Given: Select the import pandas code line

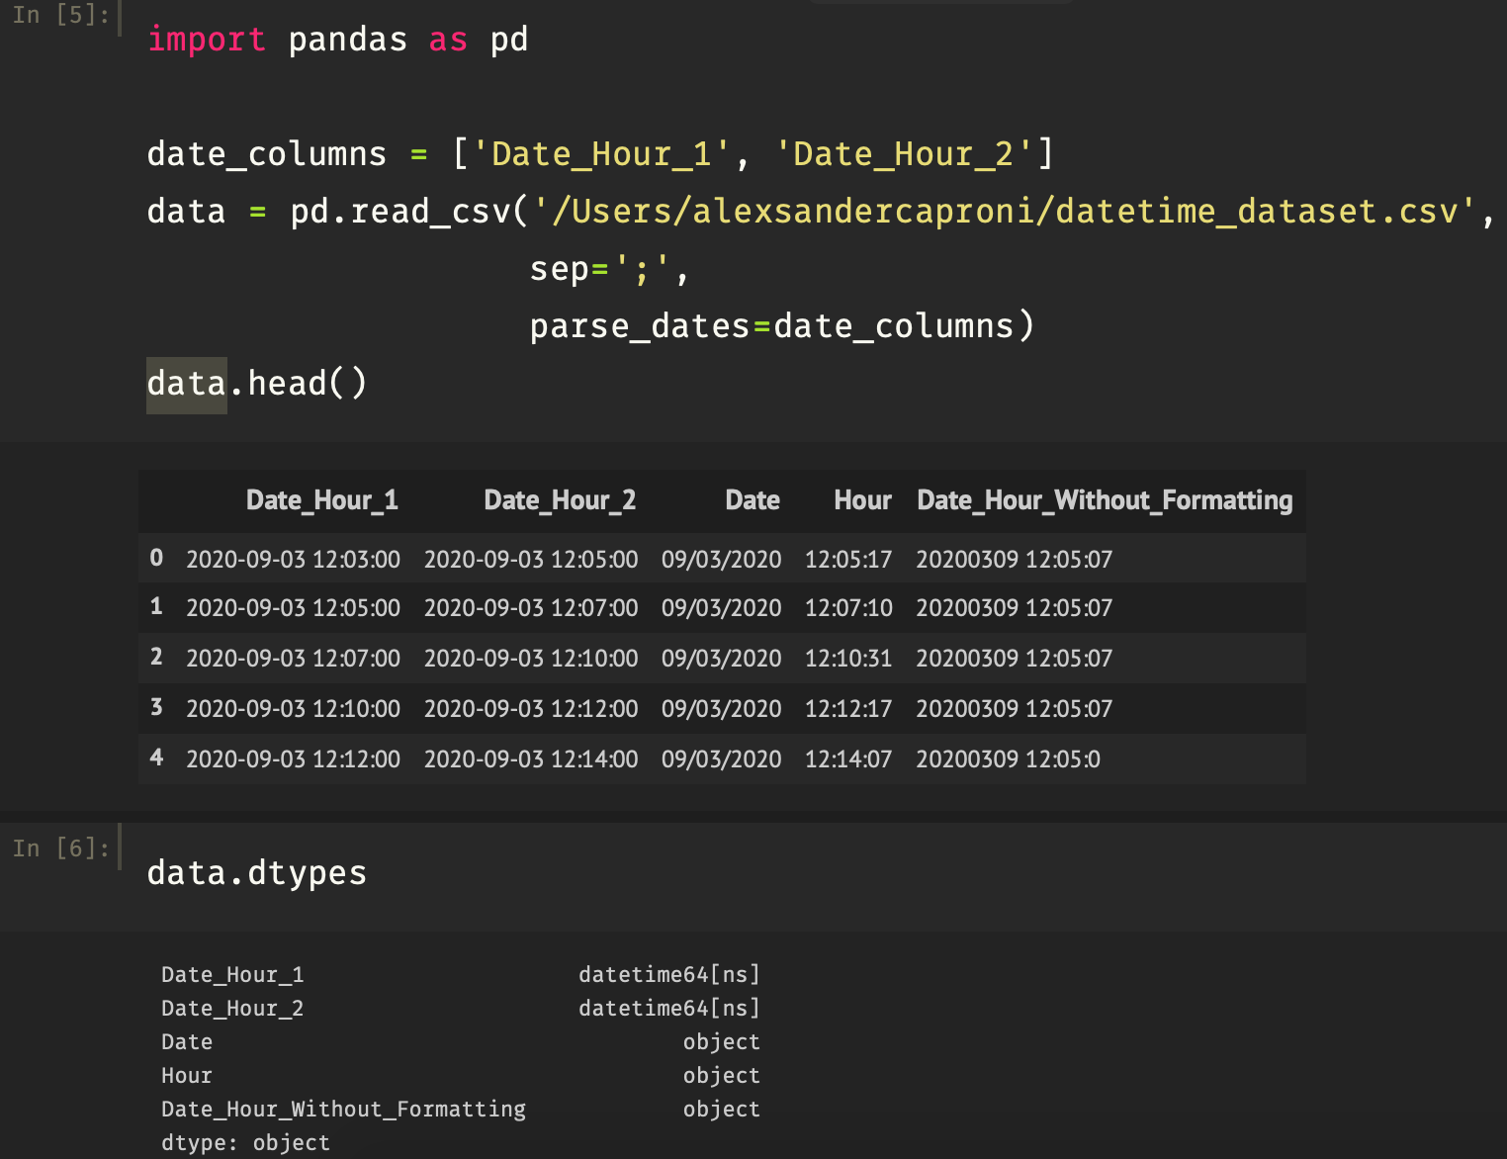Looking at the screenshot, I should (x=336, y=39).
